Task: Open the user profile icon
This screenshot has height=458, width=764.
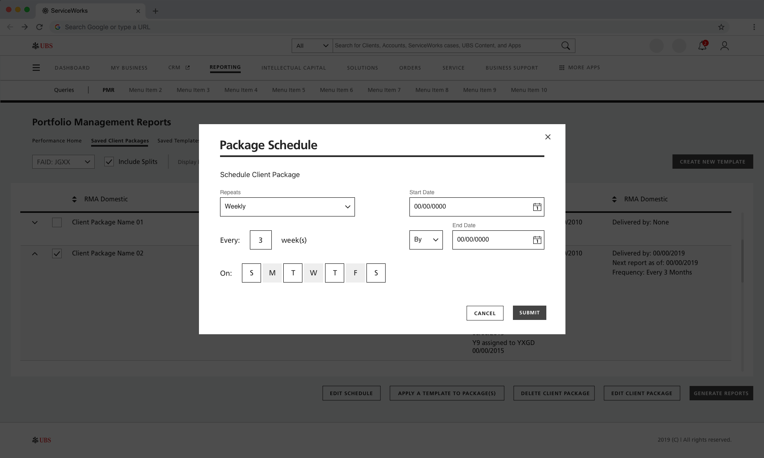Action: point(724,46)
